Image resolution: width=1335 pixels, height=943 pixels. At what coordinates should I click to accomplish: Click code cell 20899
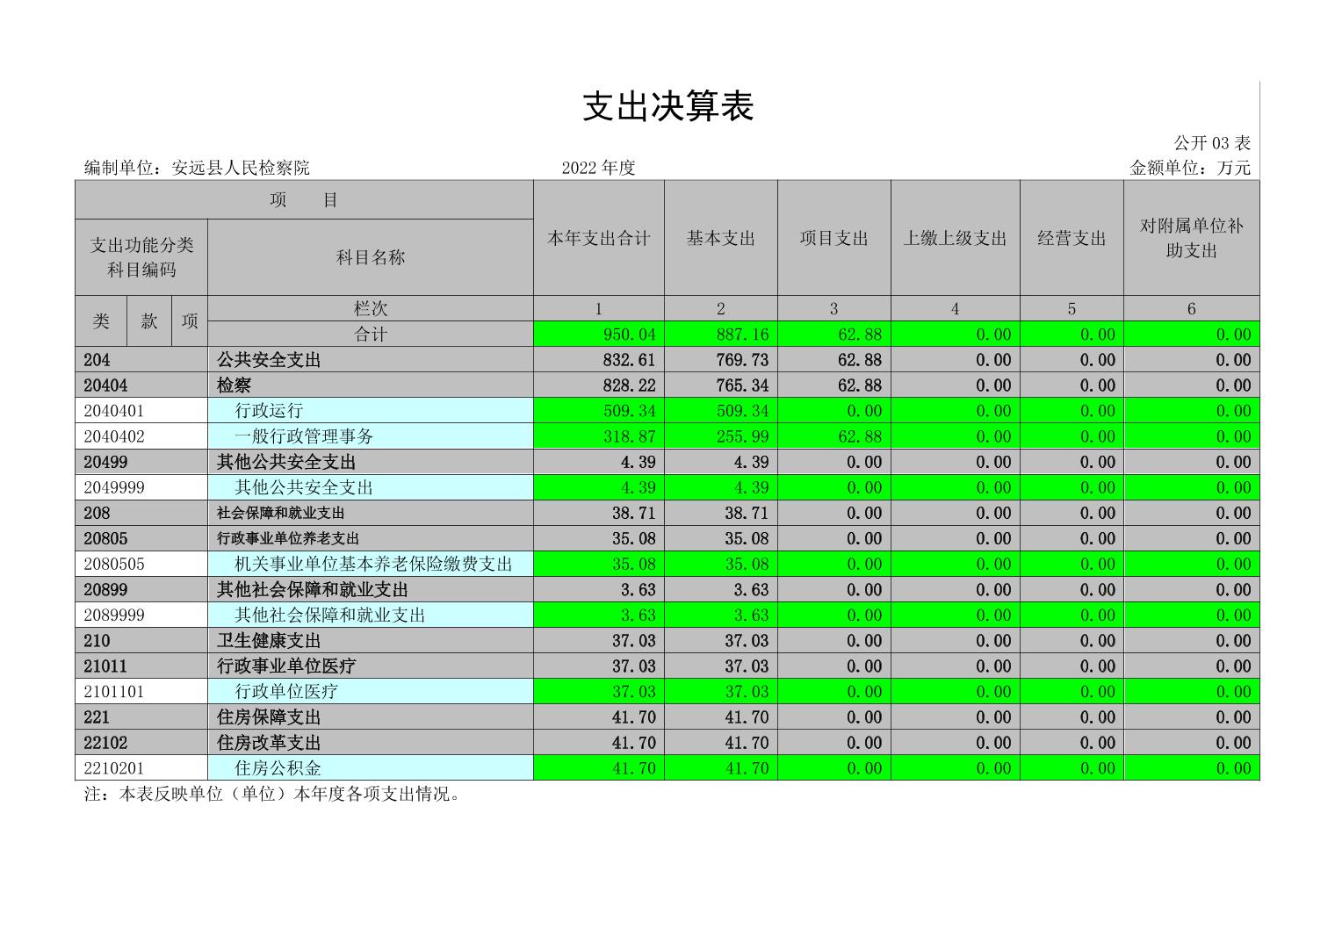tap(141, 589)
